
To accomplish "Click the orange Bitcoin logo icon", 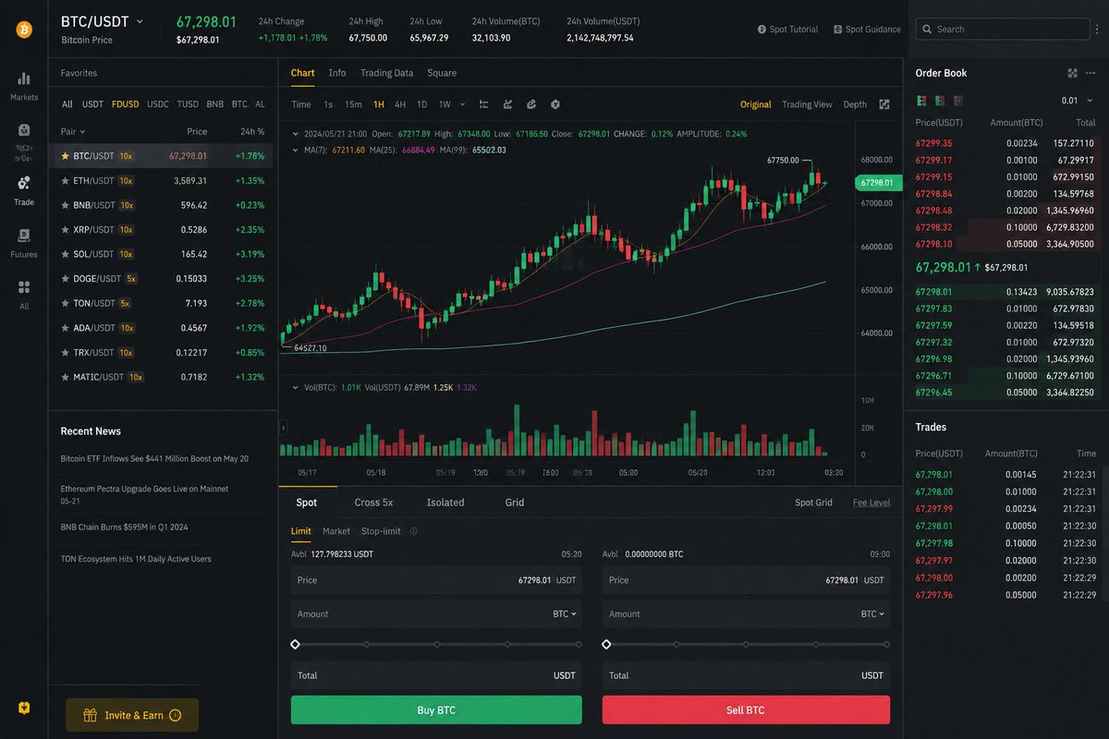I will (24, 30).
